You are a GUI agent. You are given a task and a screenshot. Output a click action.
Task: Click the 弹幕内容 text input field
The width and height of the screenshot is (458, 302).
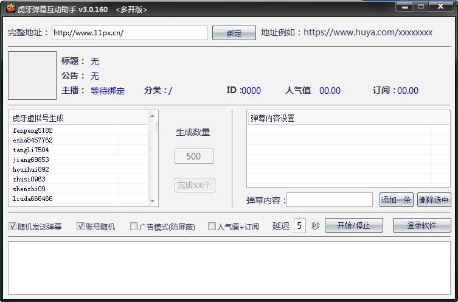click(x=330, y=200)
